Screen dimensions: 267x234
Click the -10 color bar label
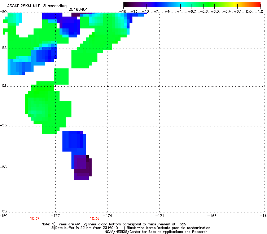pyautogui.click(x=145, y=12)
